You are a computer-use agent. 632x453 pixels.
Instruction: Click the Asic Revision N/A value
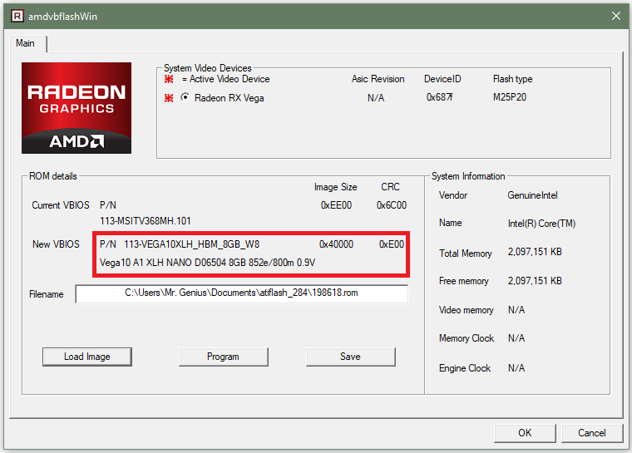376,98
